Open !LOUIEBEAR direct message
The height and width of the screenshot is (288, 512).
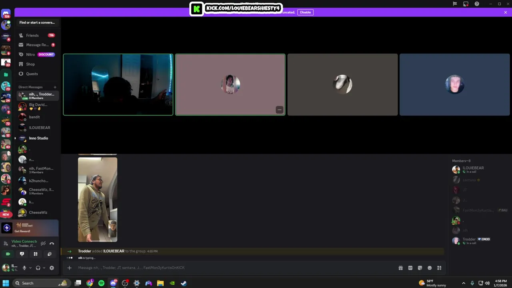(37, 128)
